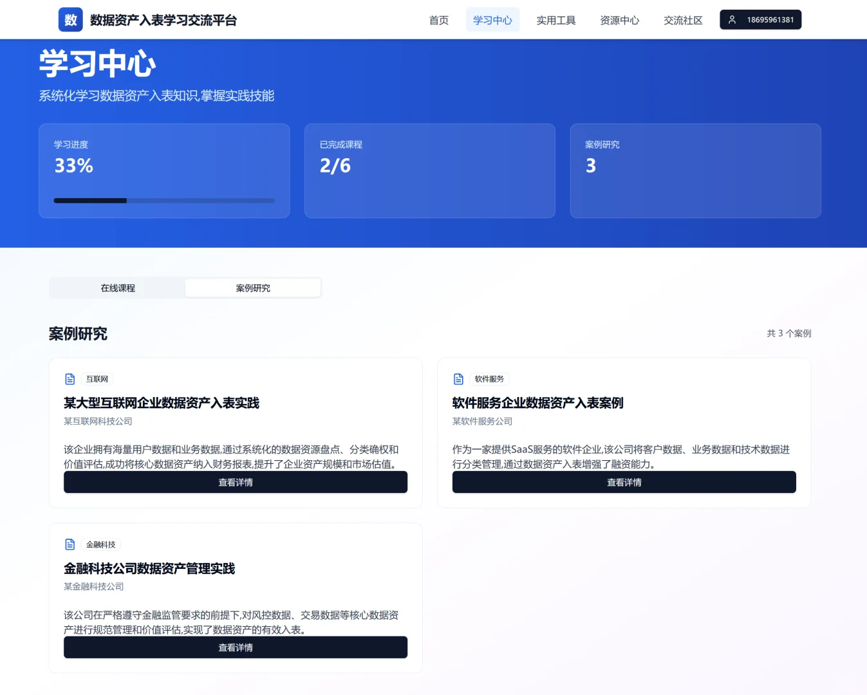Click the 案例研究 count showing 3
The width and height of the screenshot is (867, 695).
(695, 171)
